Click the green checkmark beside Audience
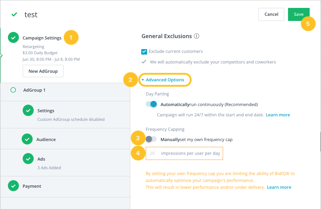This screenshot has height=209, width=321. pyautogui.click(x=28, y=139)
